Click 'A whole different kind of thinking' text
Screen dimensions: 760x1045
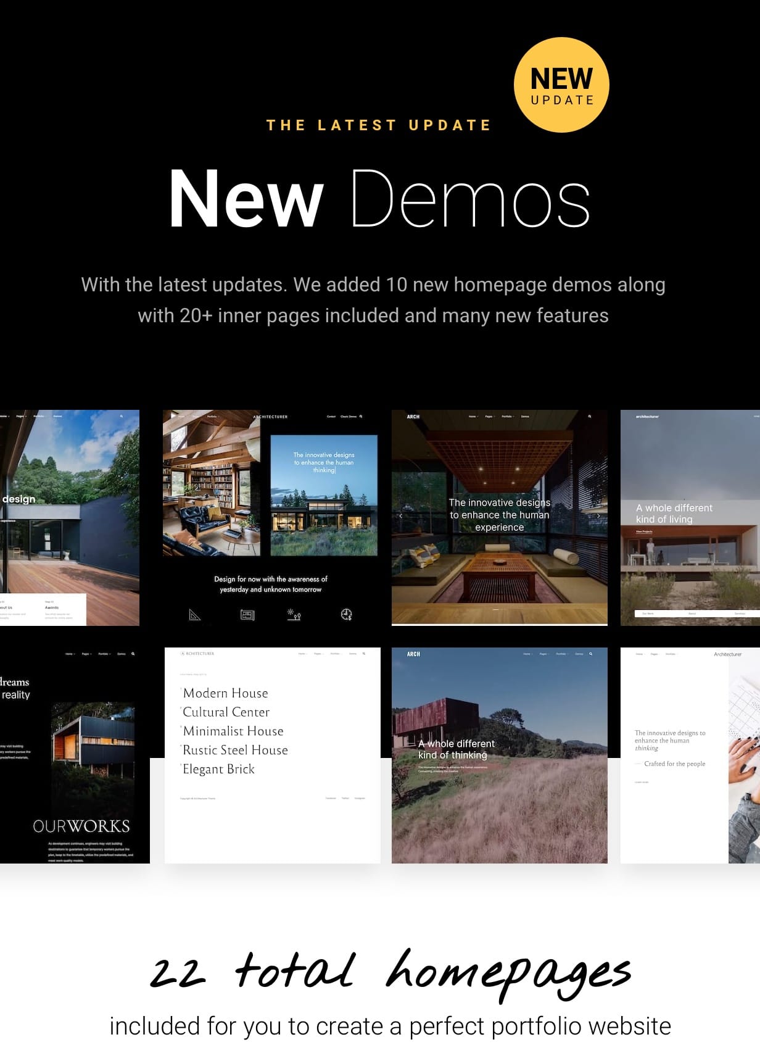tap(456, 749)
